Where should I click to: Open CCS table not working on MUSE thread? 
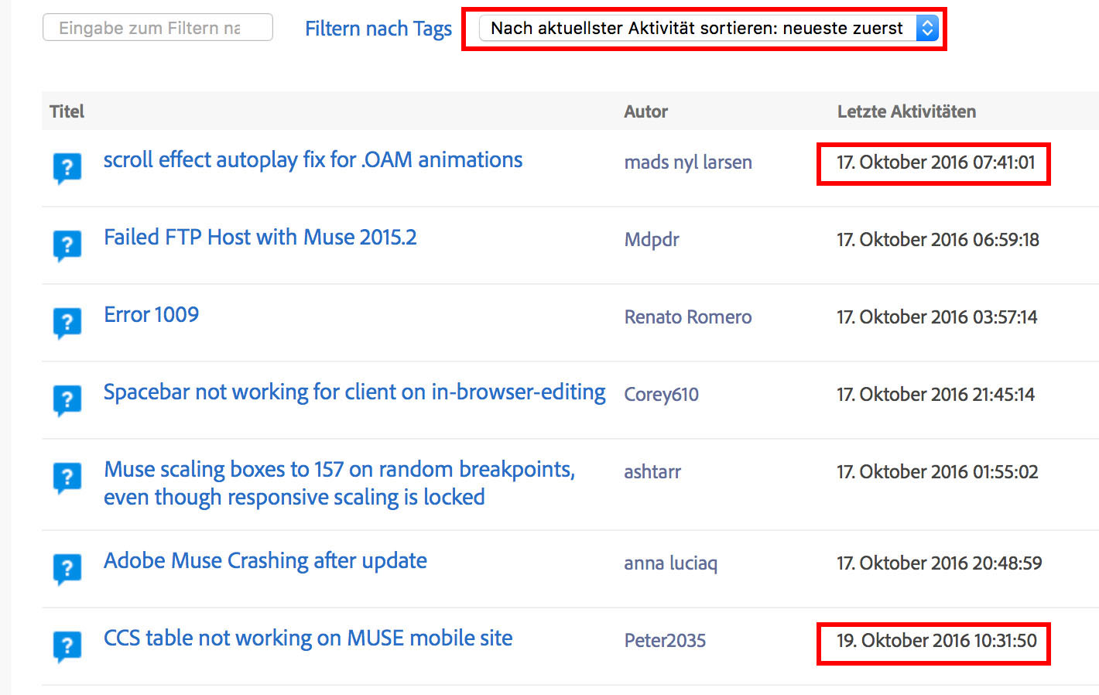(x=308, y=638)
